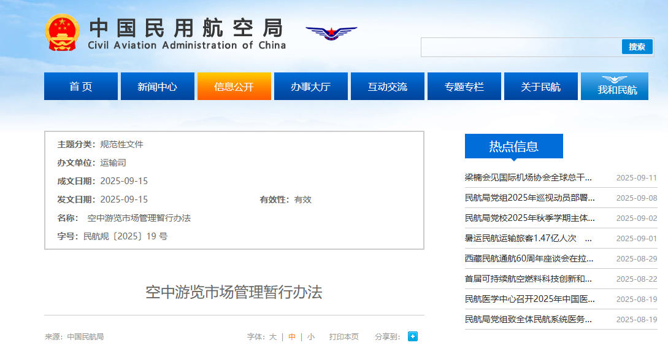Navigate to 互动交流 section
The image size is (668, 348).
(387, 87)
